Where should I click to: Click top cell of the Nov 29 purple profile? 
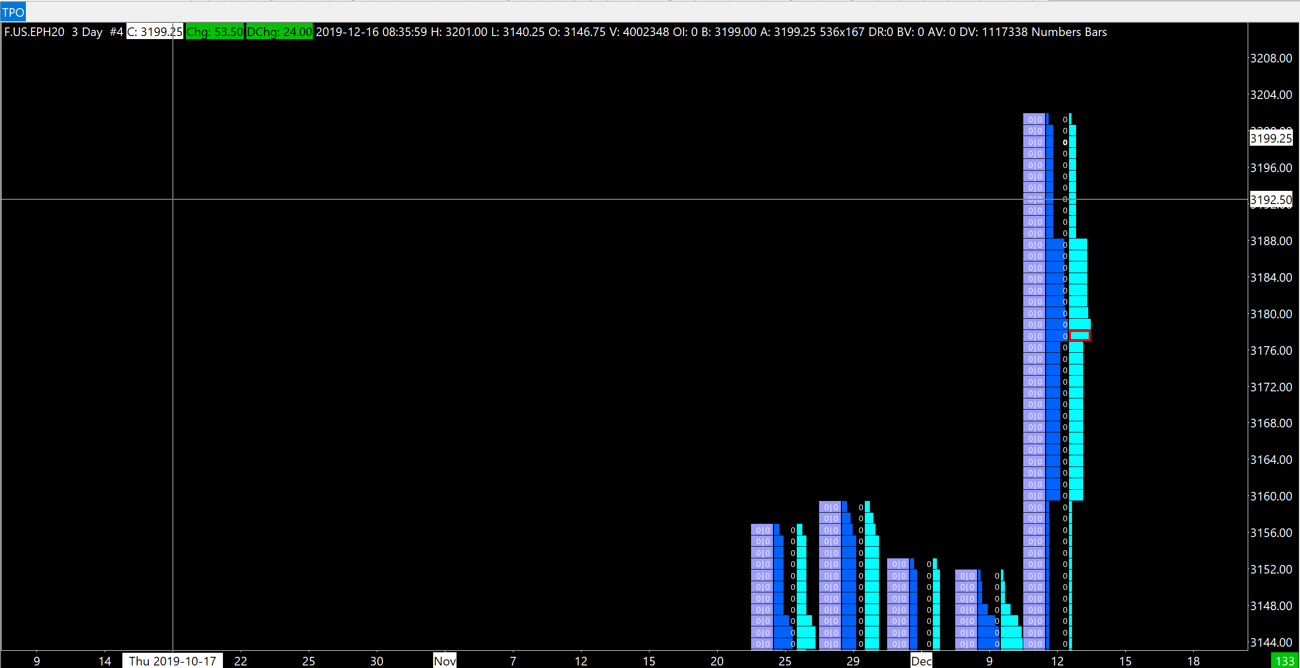[x=830, y=507]
